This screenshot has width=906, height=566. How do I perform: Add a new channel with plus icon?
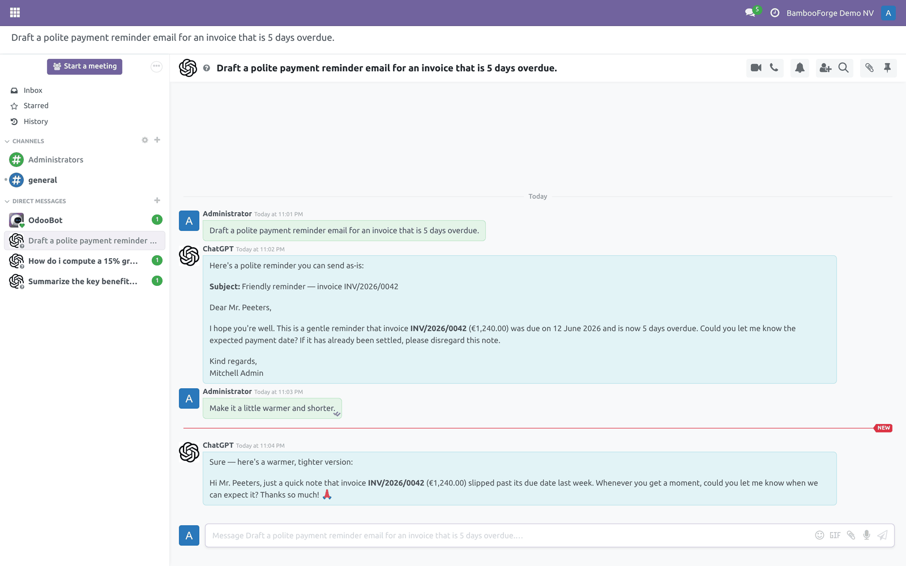tap(157, 140)
